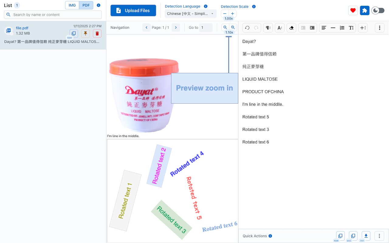Download result as .TXT file
Image resolution: width=389 pixels, height=243 pixels.
point(366,236)
